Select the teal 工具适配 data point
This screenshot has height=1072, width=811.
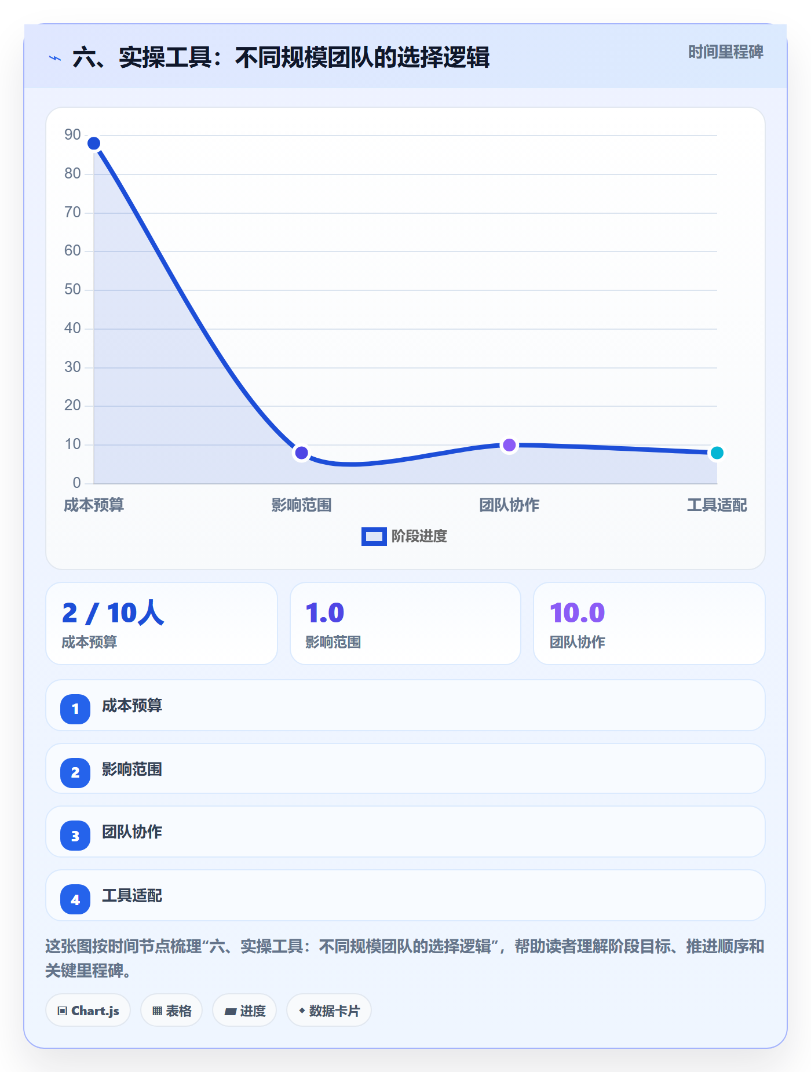tap(717, 453)
